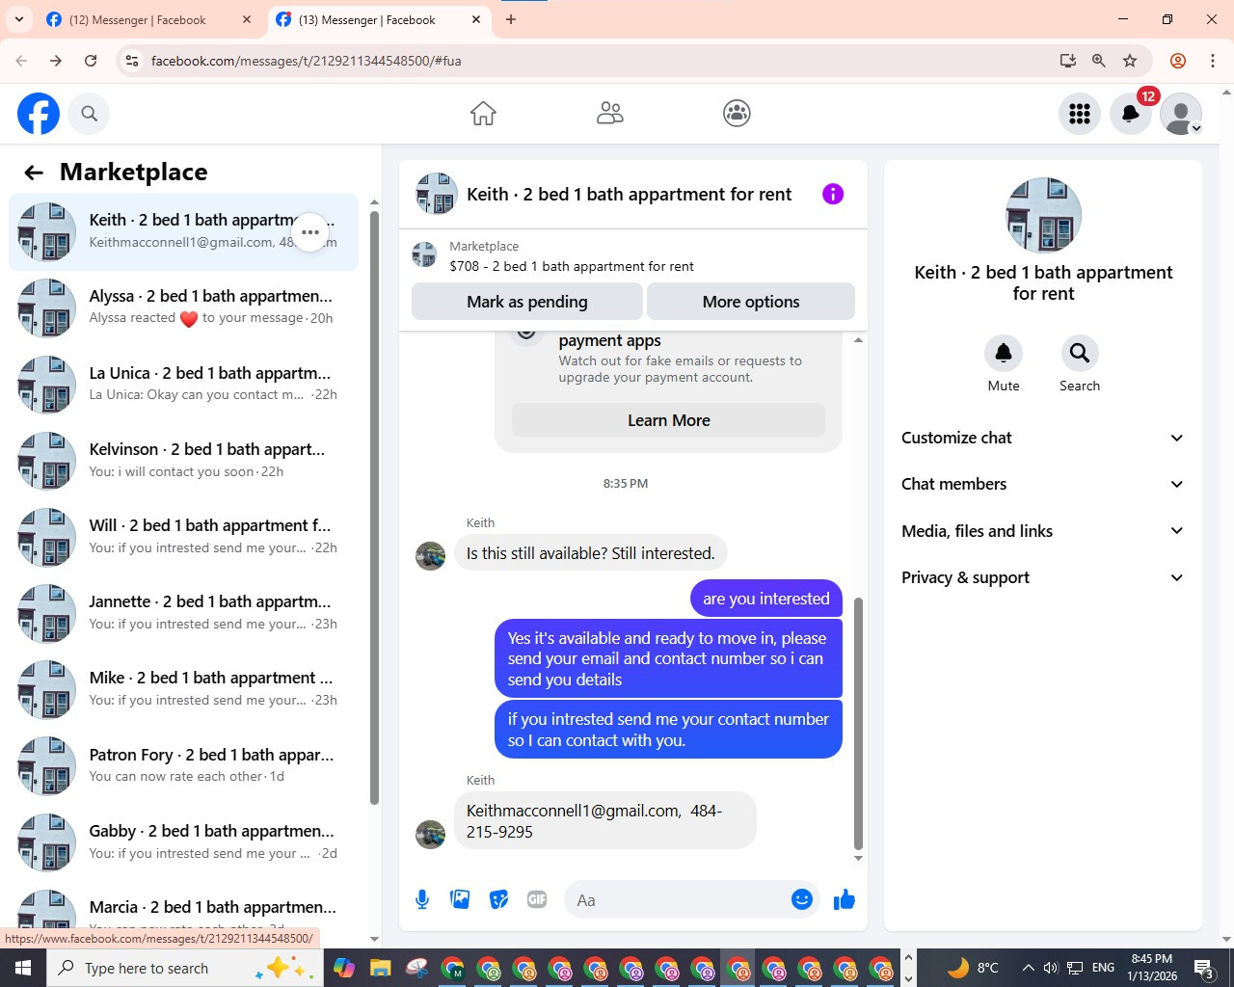Open Will's apartment conversation

click(183, 536)
